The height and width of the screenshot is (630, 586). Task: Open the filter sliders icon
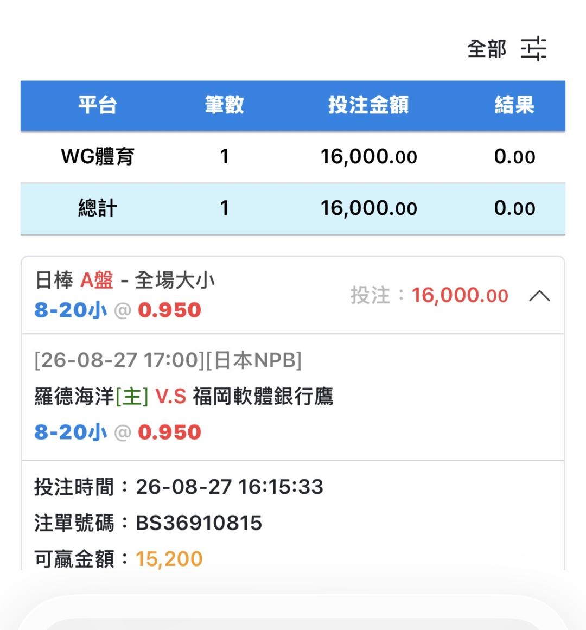pos(533,49)
